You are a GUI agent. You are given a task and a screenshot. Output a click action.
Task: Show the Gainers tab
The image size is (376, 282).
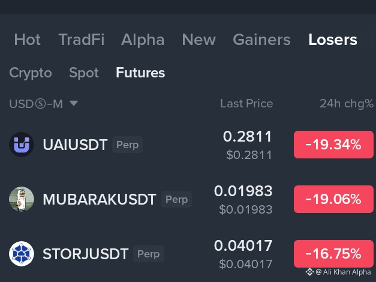pos(261,40)
